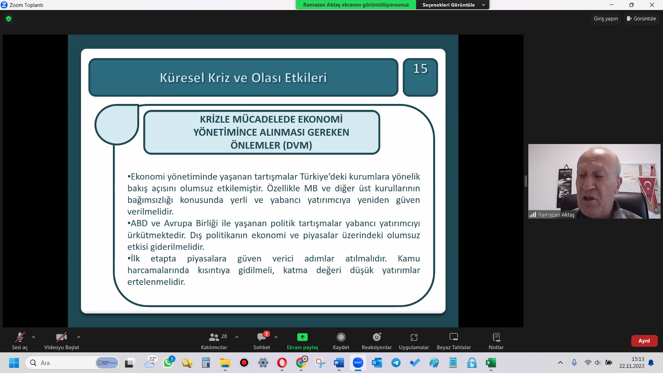Start recording with the Kaydet button
The width and height of the screenshot is (663, 373).
pyautogui.click(x=341, y=341)
